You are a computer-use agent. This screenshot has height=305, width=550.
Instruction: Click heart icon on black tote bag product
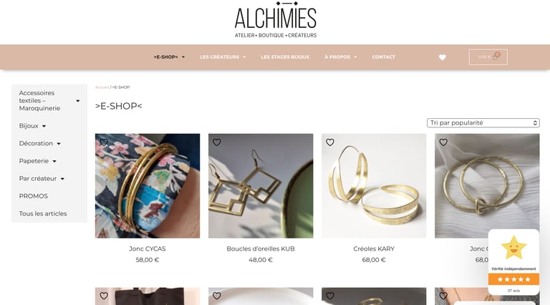(104, 296)
